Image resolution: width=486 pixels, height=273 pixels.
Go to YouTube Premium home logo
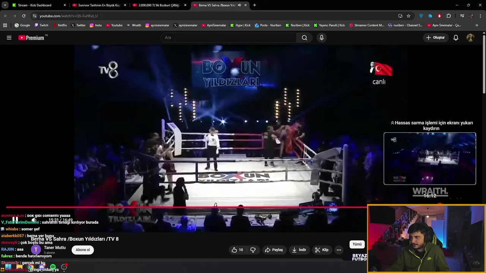click(x=31, y=38)
